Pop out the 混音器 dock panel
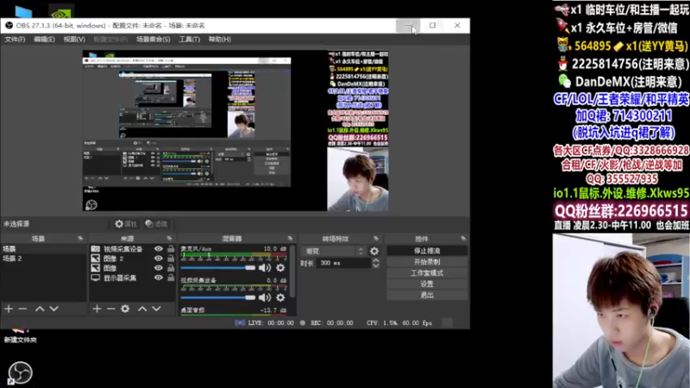This screenshot has height=388, width=690. click(x=290, y=239)
